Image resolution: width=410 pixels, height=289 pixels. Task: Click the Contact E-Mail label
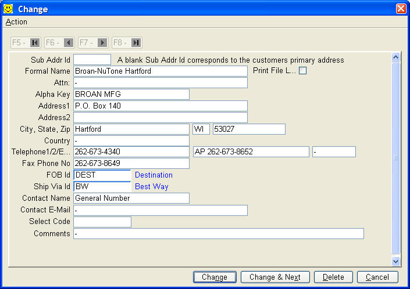tap(45, 209)
